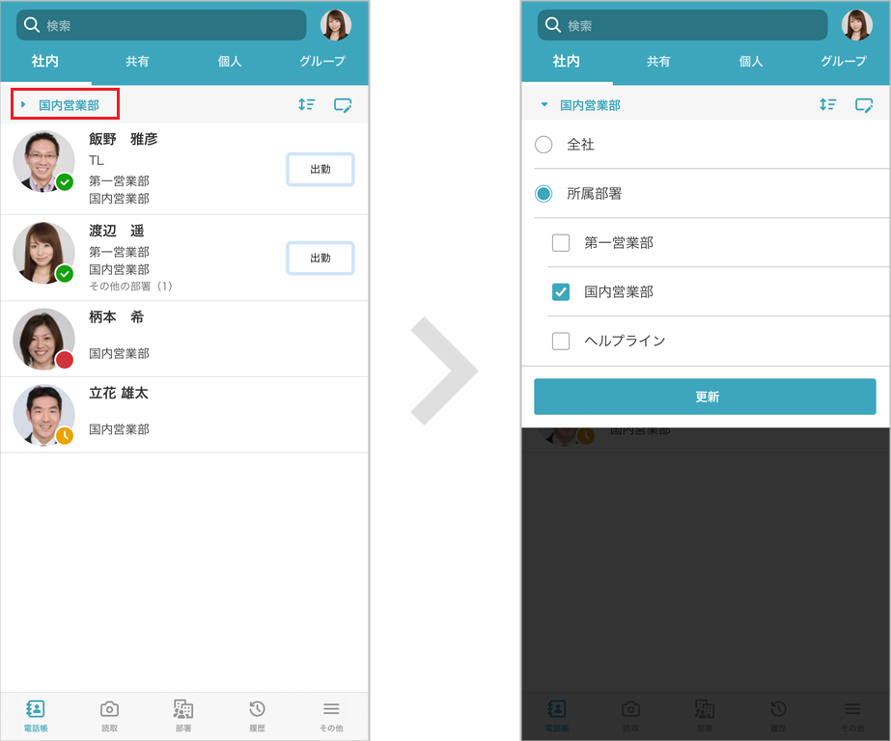Switch to the 社内 tab in the right screen
This screenshot has height=741, width=891.
(x=566, y=61)
